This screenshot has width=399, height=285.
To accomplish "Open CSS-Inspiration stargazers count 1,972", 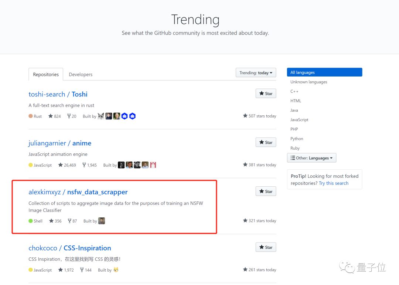I will tap(66, 270).
